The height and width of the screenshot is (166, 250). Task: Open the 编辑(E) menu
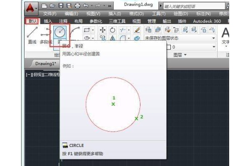[71, 14]
